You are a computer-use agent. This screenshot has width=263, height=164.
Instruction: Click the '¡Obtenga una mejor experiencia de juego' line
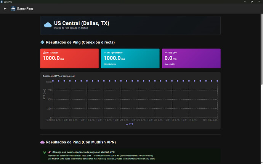[x=83, y=152]
